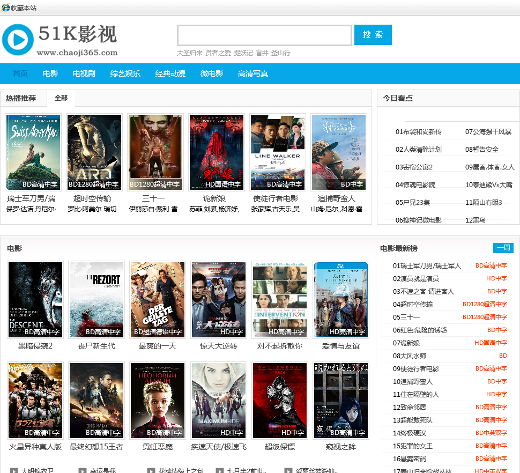This screenshot has height=473, width=520.
Task: Click ranking entry 11住在隔壁的人
Action: (416, 394)
